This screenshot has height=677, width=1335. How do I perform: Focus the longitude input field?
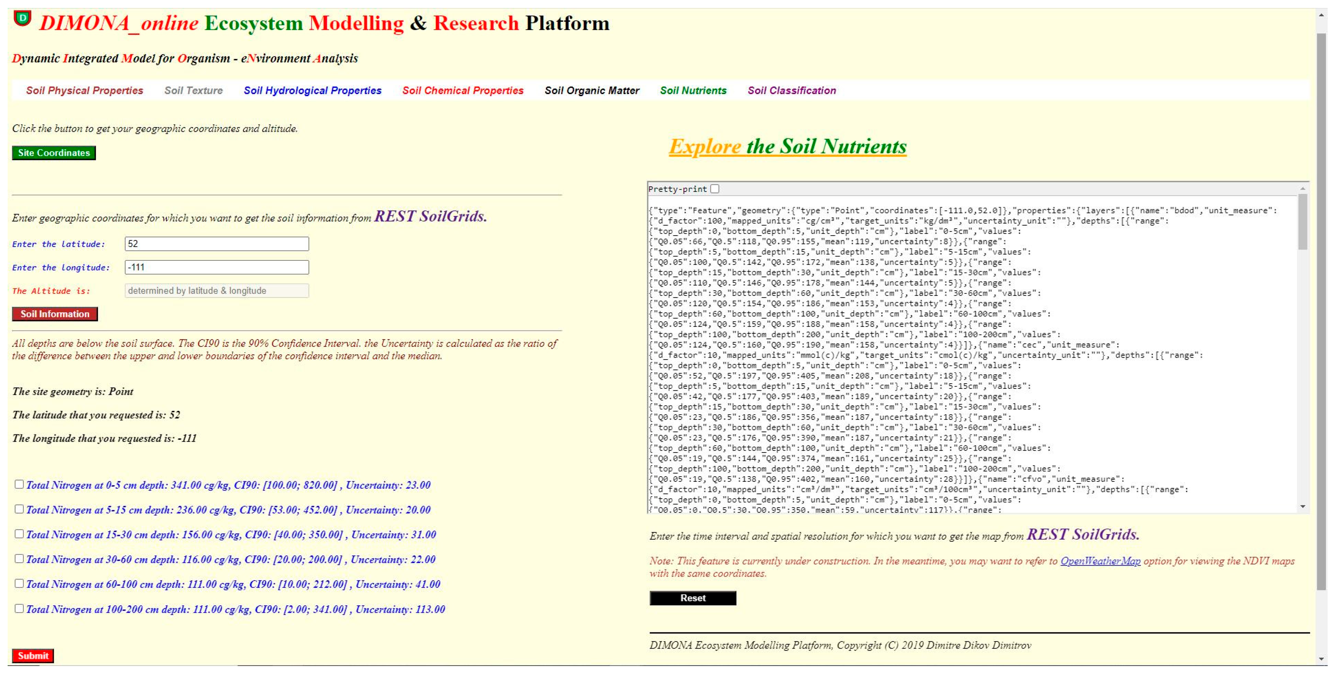tap(217, 267)
